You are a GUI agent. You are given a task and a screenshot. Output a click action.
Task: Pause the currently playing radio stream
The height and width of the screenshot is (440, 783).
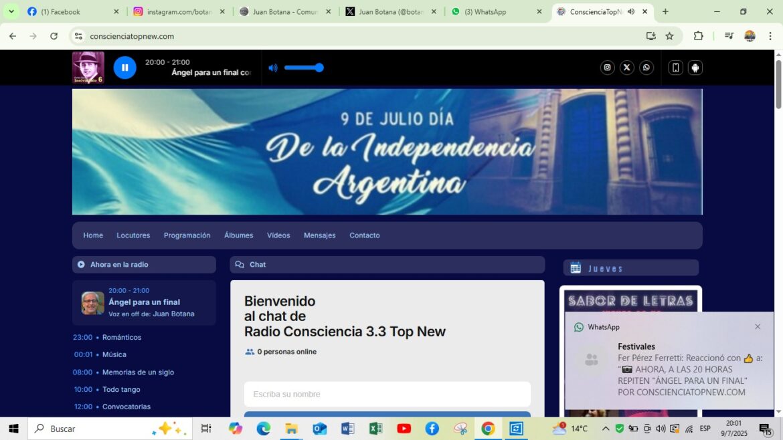pos(125,67)
